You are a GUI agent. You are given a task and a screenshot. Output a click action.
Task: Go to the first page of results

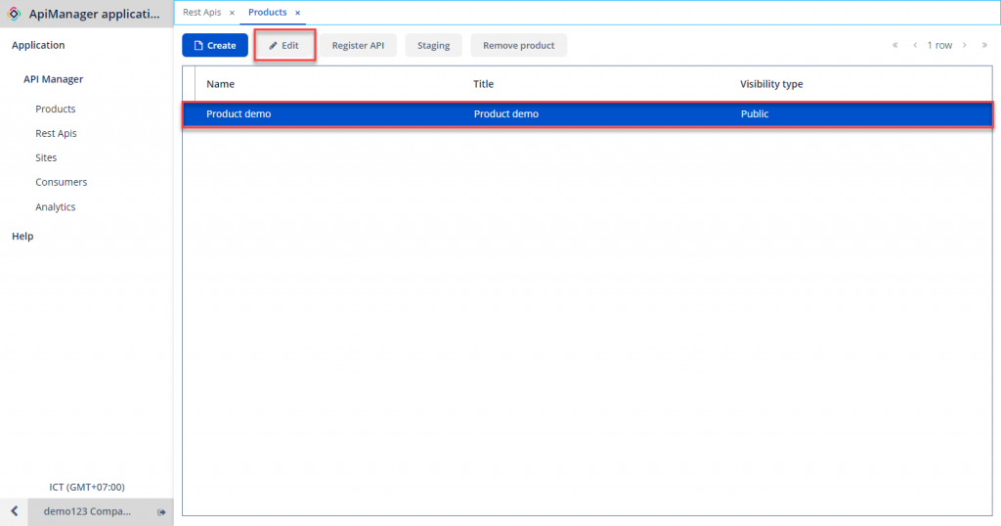click(x=894, y=45)
